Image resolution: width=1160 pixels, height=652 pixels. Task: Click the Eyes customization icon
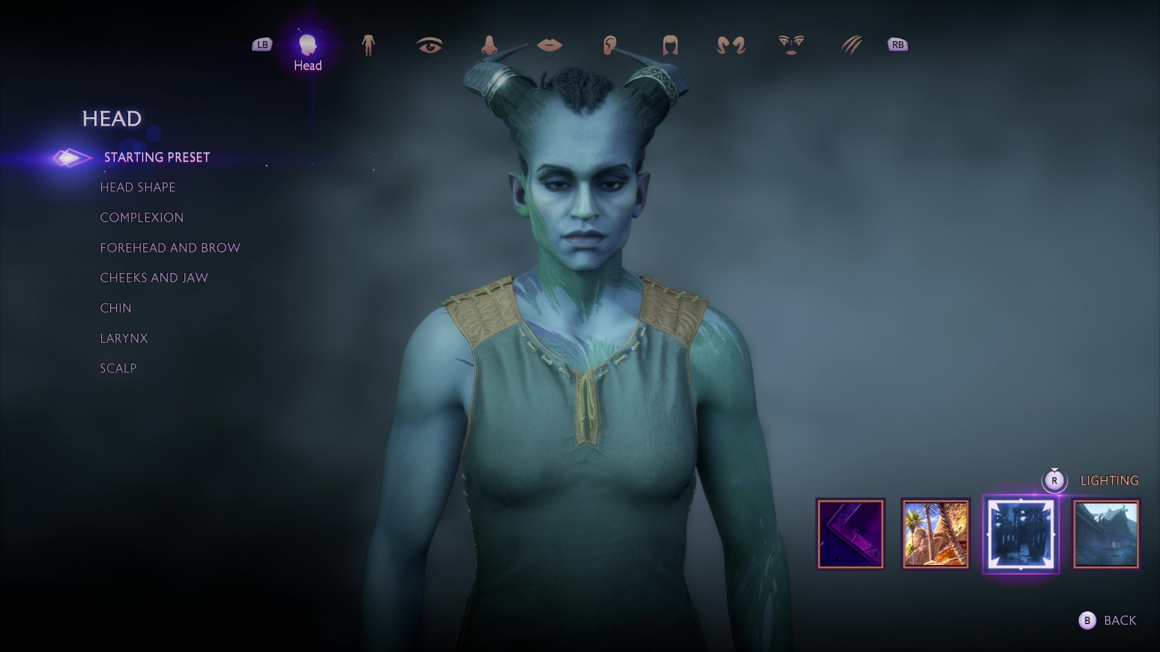click(x=428, y=44)
